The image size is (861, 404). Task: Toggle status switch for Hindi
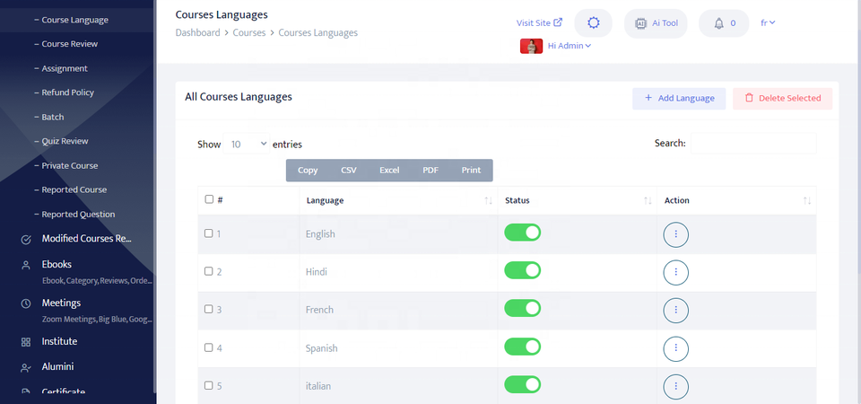click(522, 270)
